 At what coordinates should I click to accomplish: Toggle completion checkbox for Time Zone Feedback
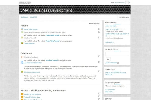(99, 56)
